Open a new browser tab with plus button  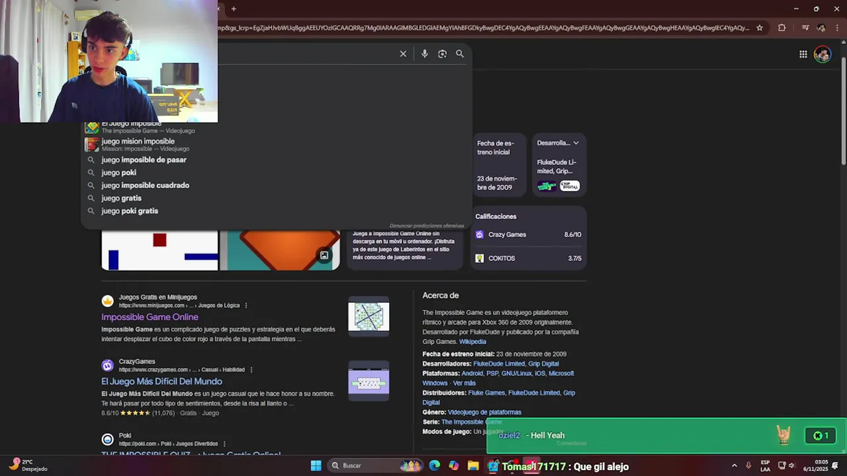click(234, 9)
